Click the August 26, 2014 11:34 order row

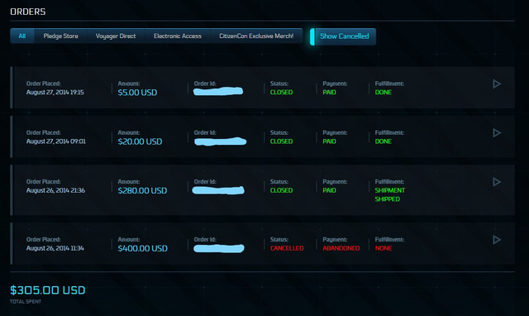click(x=263, y=243)
